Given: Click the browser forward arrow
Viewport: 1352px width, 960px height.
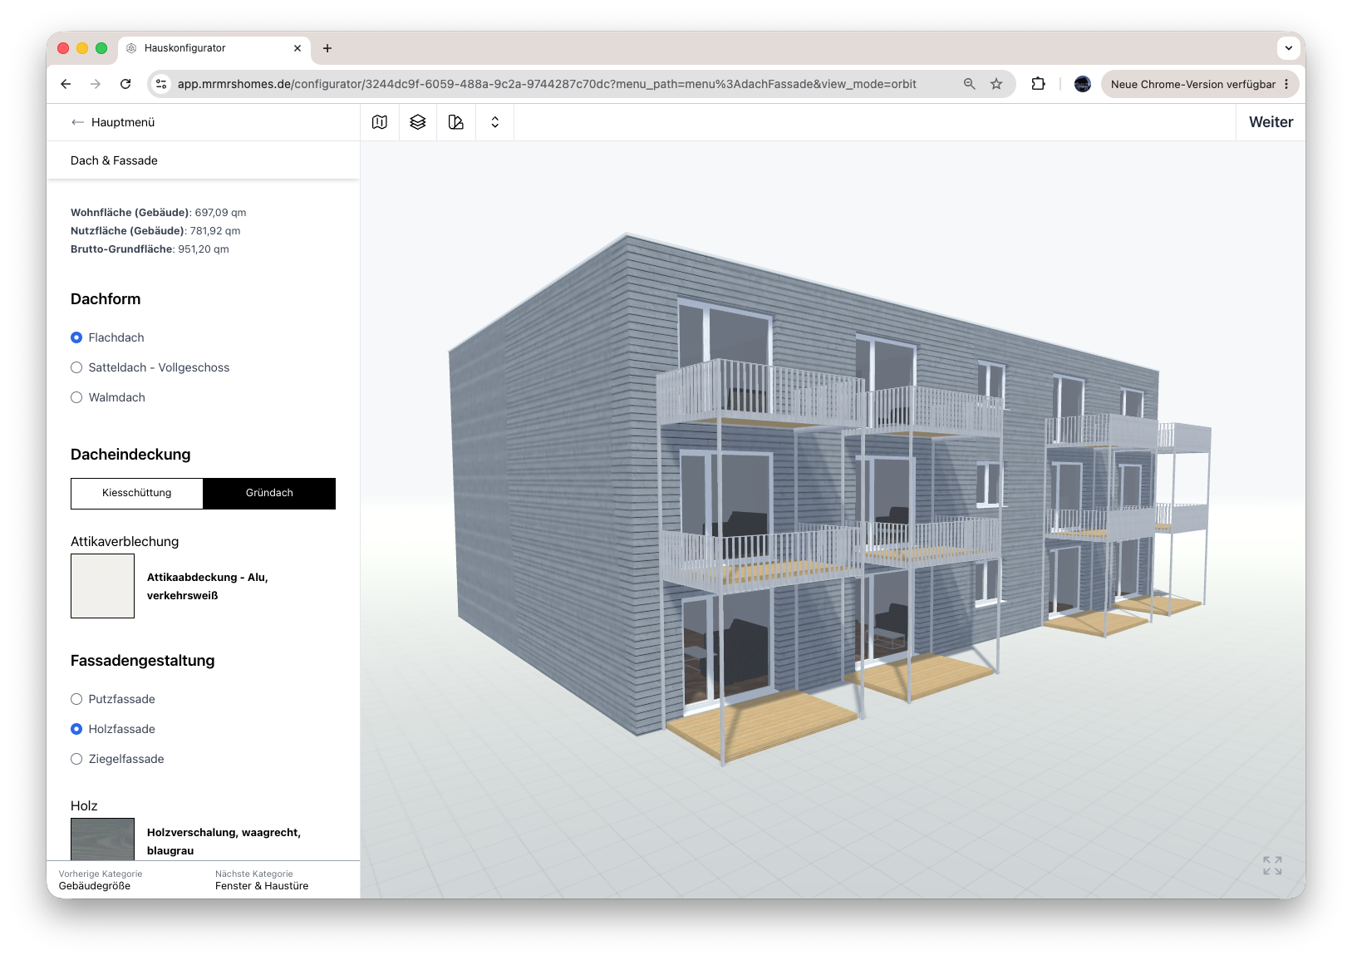Looking at the screenshot, I should 96,84.
